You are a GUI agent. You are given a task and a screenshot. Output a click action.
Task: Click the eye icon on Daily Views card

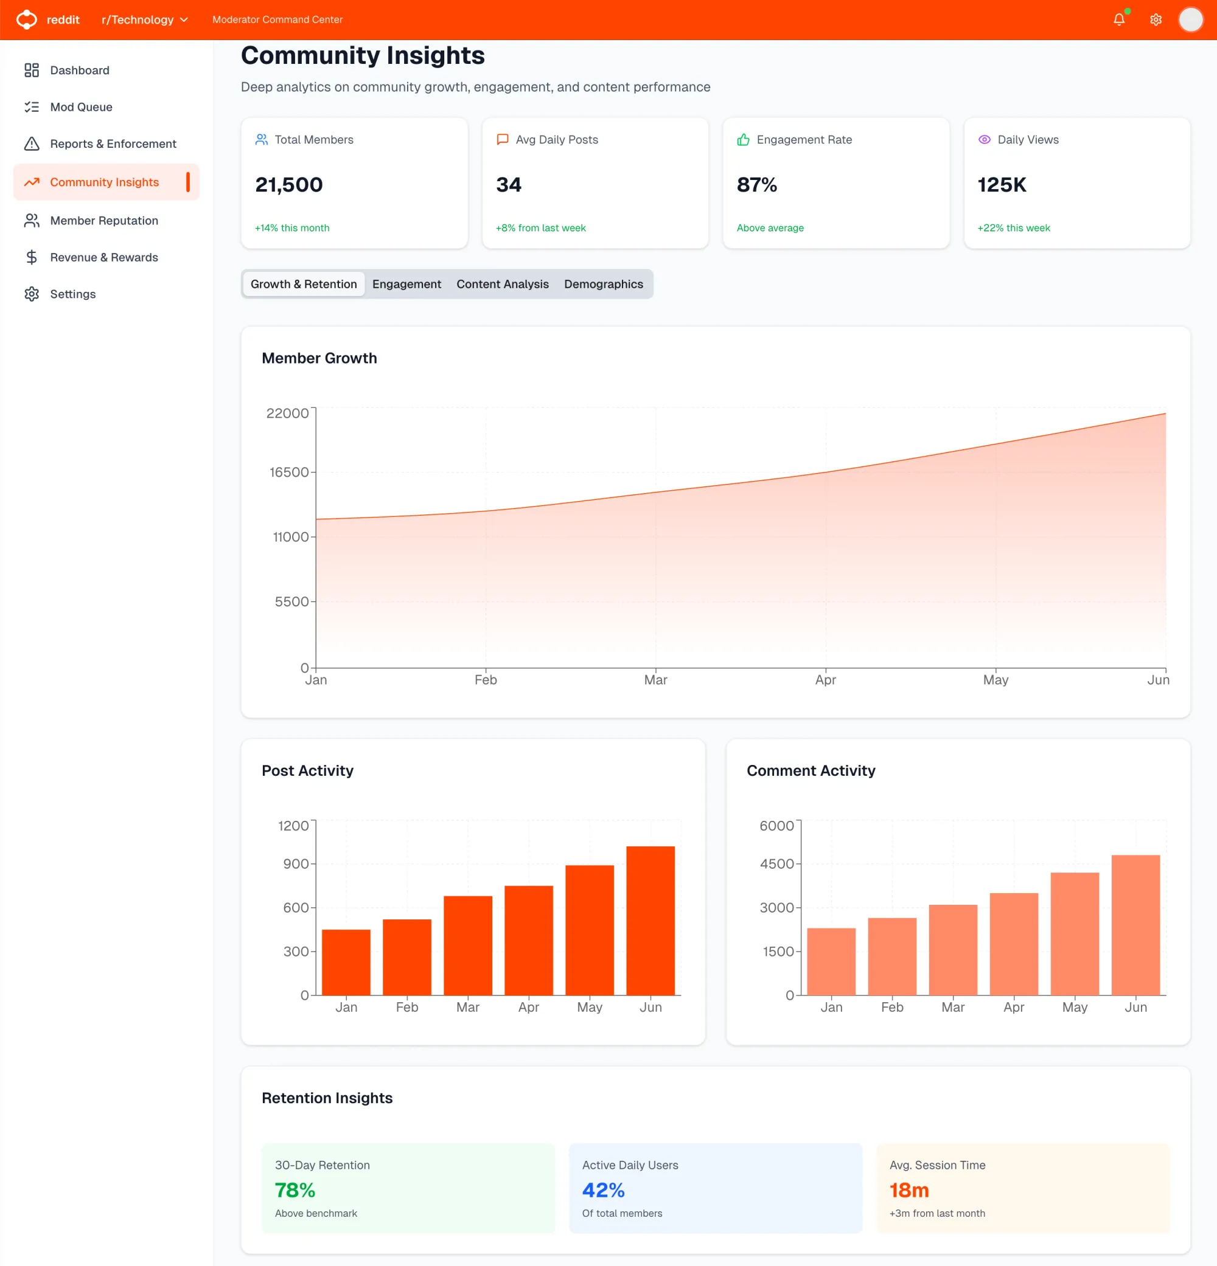tap(985, 139)
